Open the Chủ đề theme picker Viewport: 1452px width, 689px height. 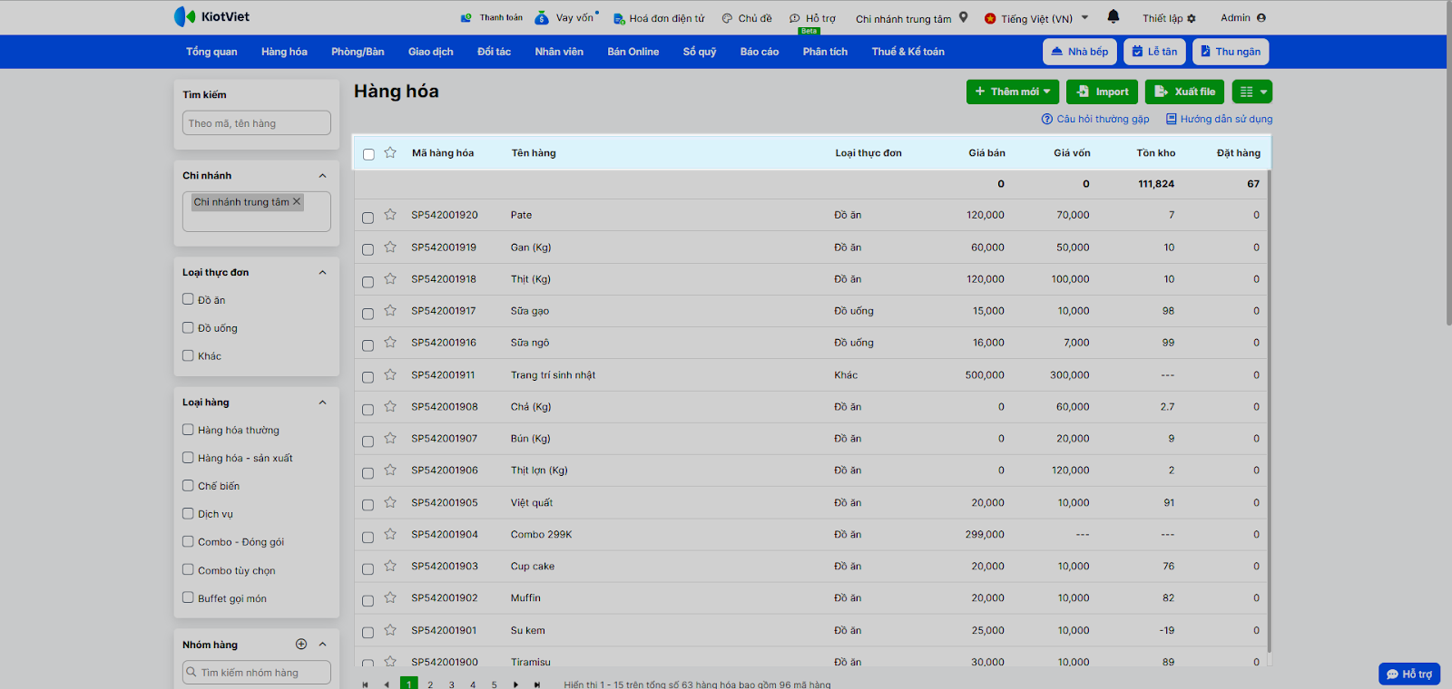tap(747, 18)
